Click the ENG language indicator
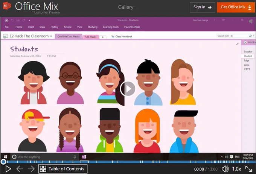 click(237, 157)
